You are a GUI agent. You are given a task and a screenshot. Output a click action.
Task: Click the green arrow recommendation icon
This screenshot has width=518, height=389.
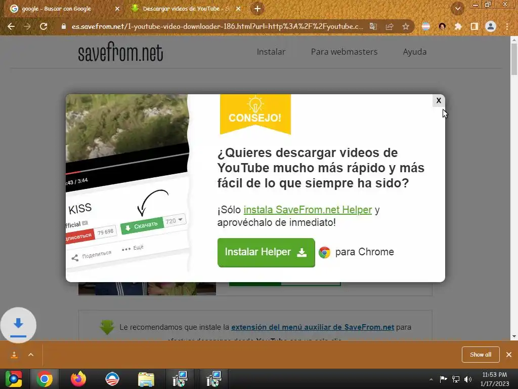[107, 327]
